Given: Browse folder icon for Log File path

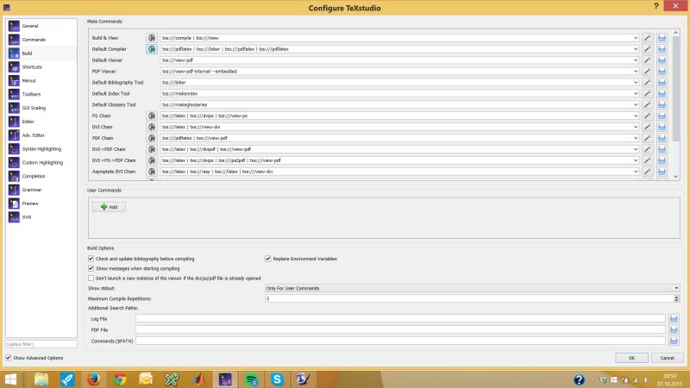Looking at the screenshot, I should pos(674,318).
